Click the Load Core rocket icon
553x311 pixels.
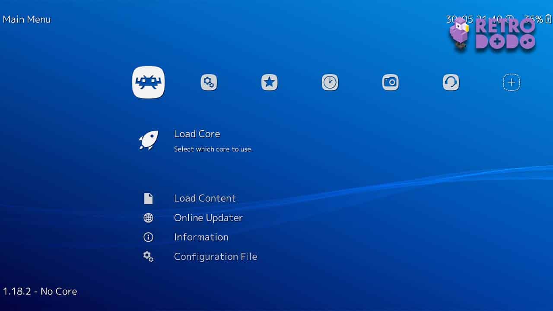pyautogui.click(x=149, y=140)
